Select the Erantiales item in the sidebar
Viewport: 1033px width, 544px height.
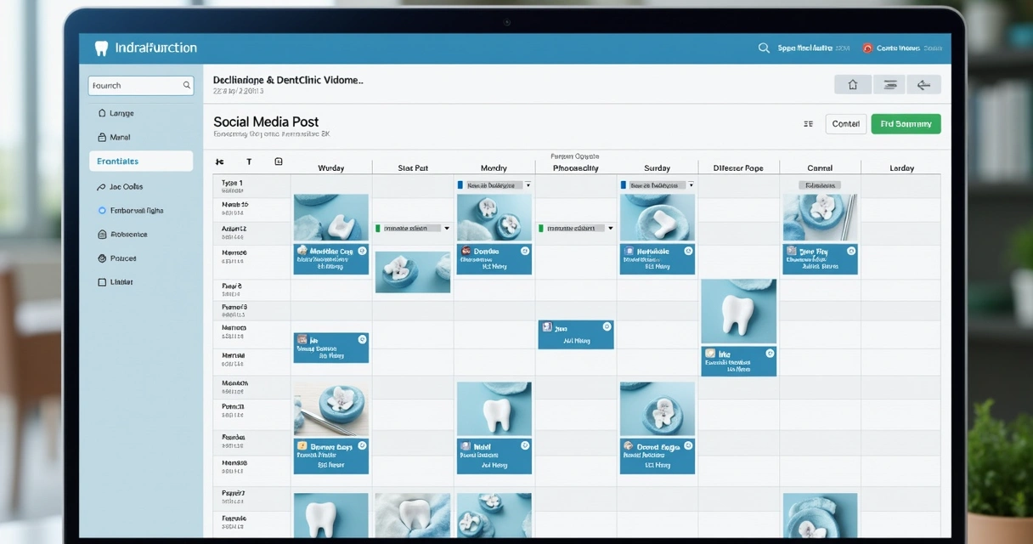coord(140,161)
